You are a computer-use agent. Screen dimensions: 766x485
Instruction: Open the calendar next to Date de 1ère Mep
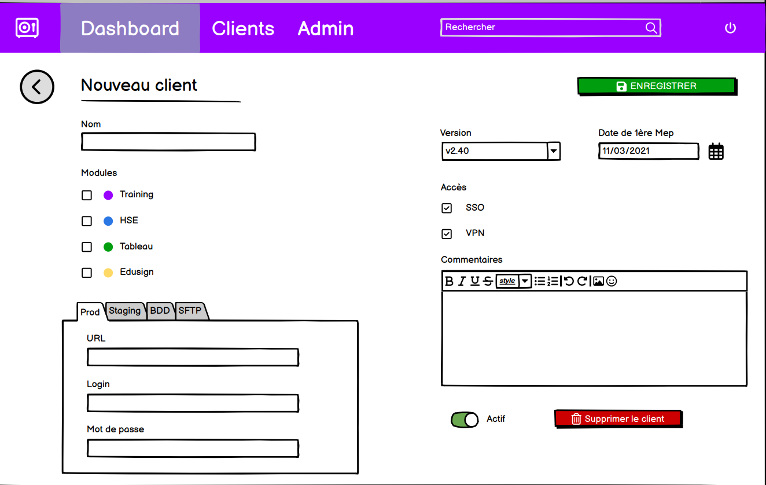[716, 151]
